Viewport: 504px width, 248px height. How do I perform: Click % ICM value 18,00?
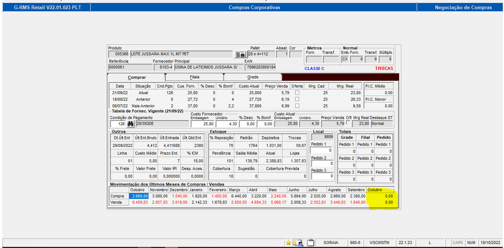click(192, 160)
